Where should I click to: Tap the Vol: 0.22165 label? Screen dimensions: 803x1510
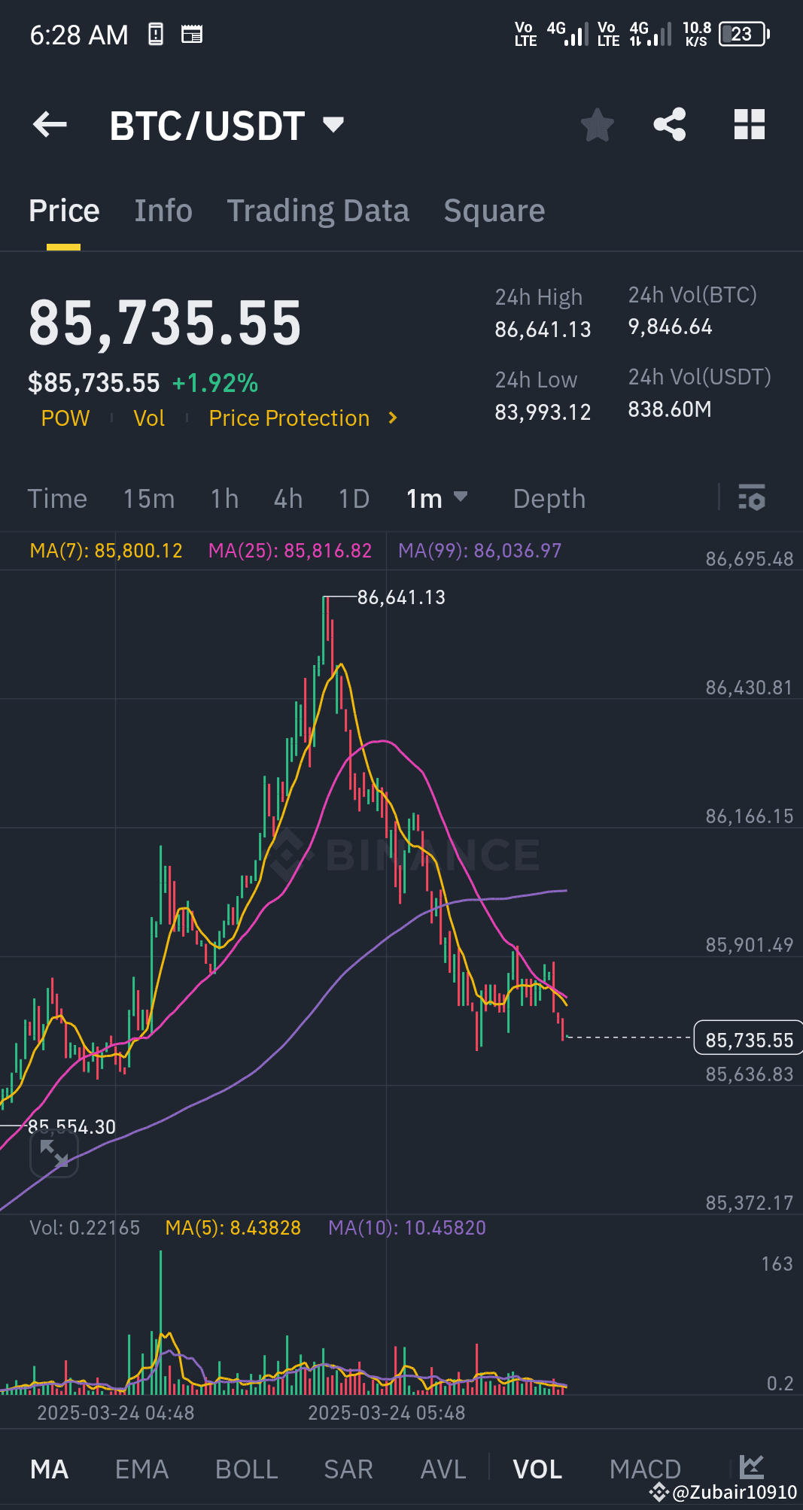pyautogui.click(x=84, y=1228)
